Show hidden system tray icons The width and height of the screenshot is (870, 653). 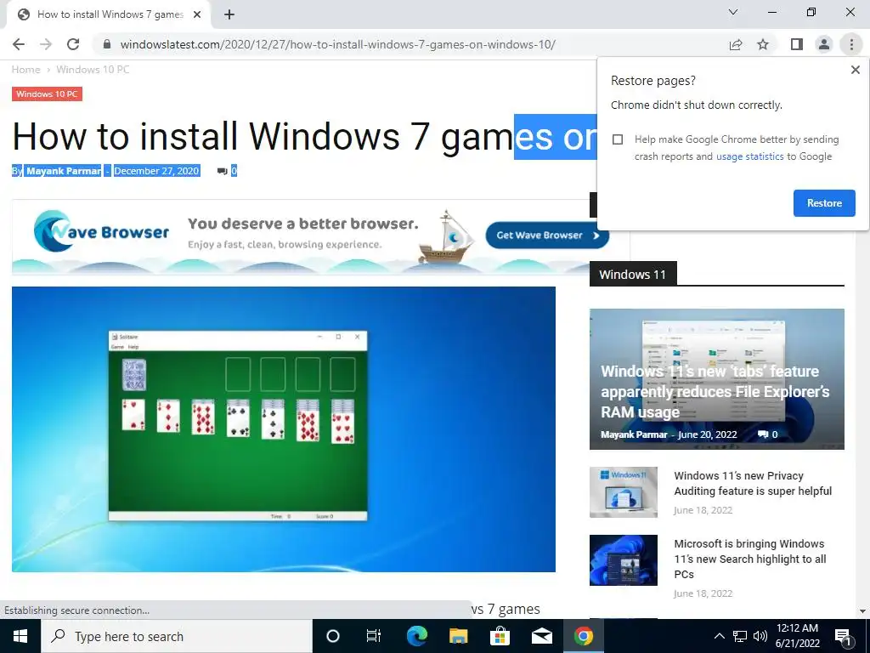719,636
